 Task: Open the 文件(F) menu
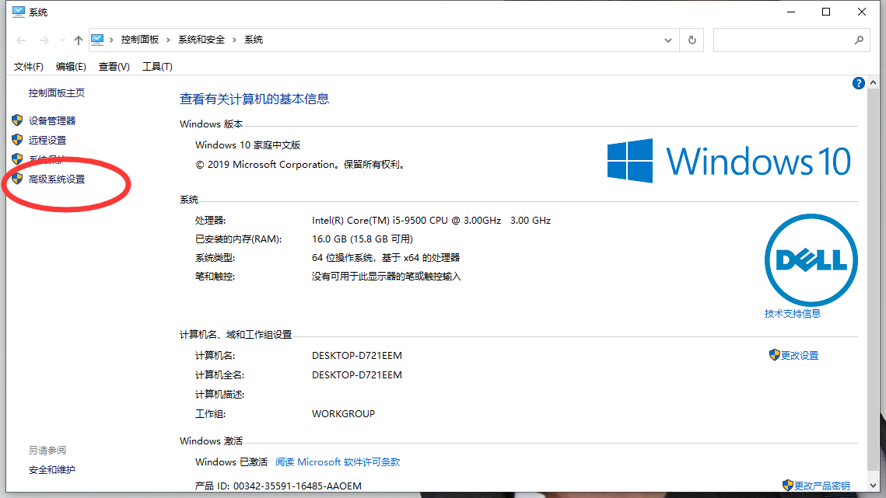(28, 67)
